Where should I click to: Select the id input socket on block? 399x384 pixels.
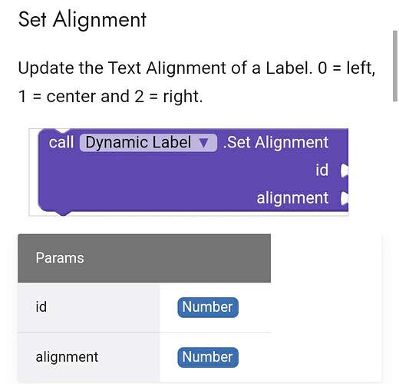[x=345, y=170]
